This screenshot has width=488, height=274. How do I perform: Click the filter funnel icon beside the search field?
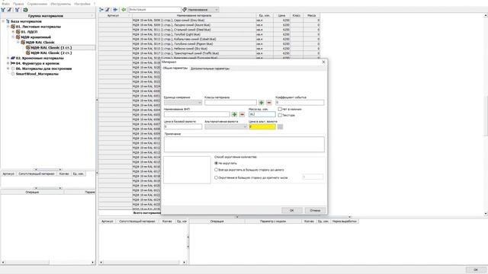tap(185, 10)
